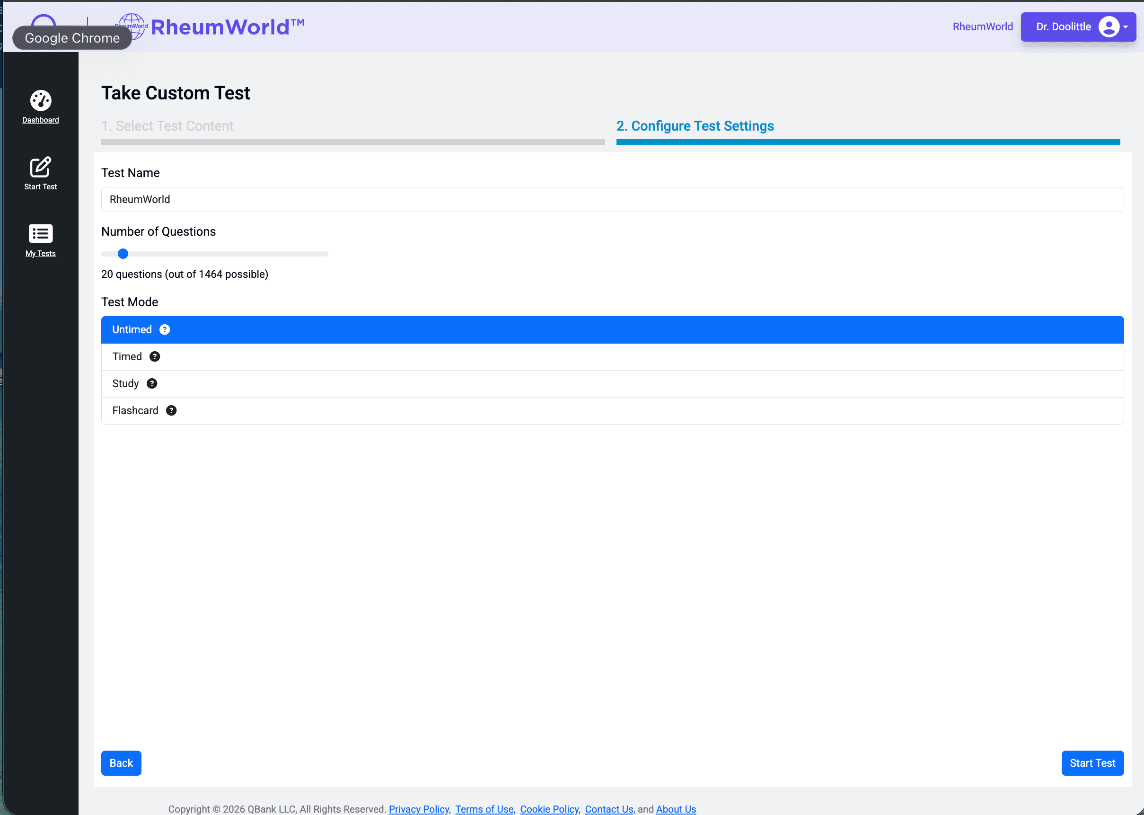Open the Privacy Policy link
Viewport: 1144px width, 815px height.
click(x=418, y=808)
